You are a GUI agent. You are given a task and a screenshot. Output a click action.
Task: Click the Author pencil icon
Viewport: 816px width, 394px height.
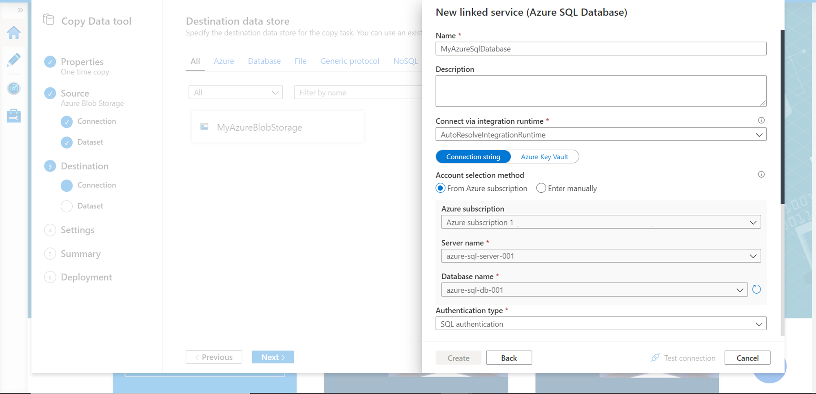pos(14,60)
